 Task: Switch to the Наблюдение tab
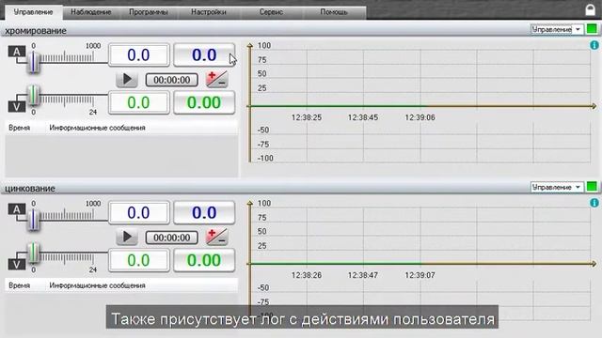pos(91,12)
